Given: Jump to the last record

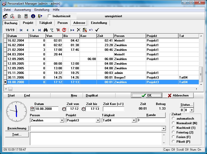Looking at the screenshot, I should coord(40,30).
